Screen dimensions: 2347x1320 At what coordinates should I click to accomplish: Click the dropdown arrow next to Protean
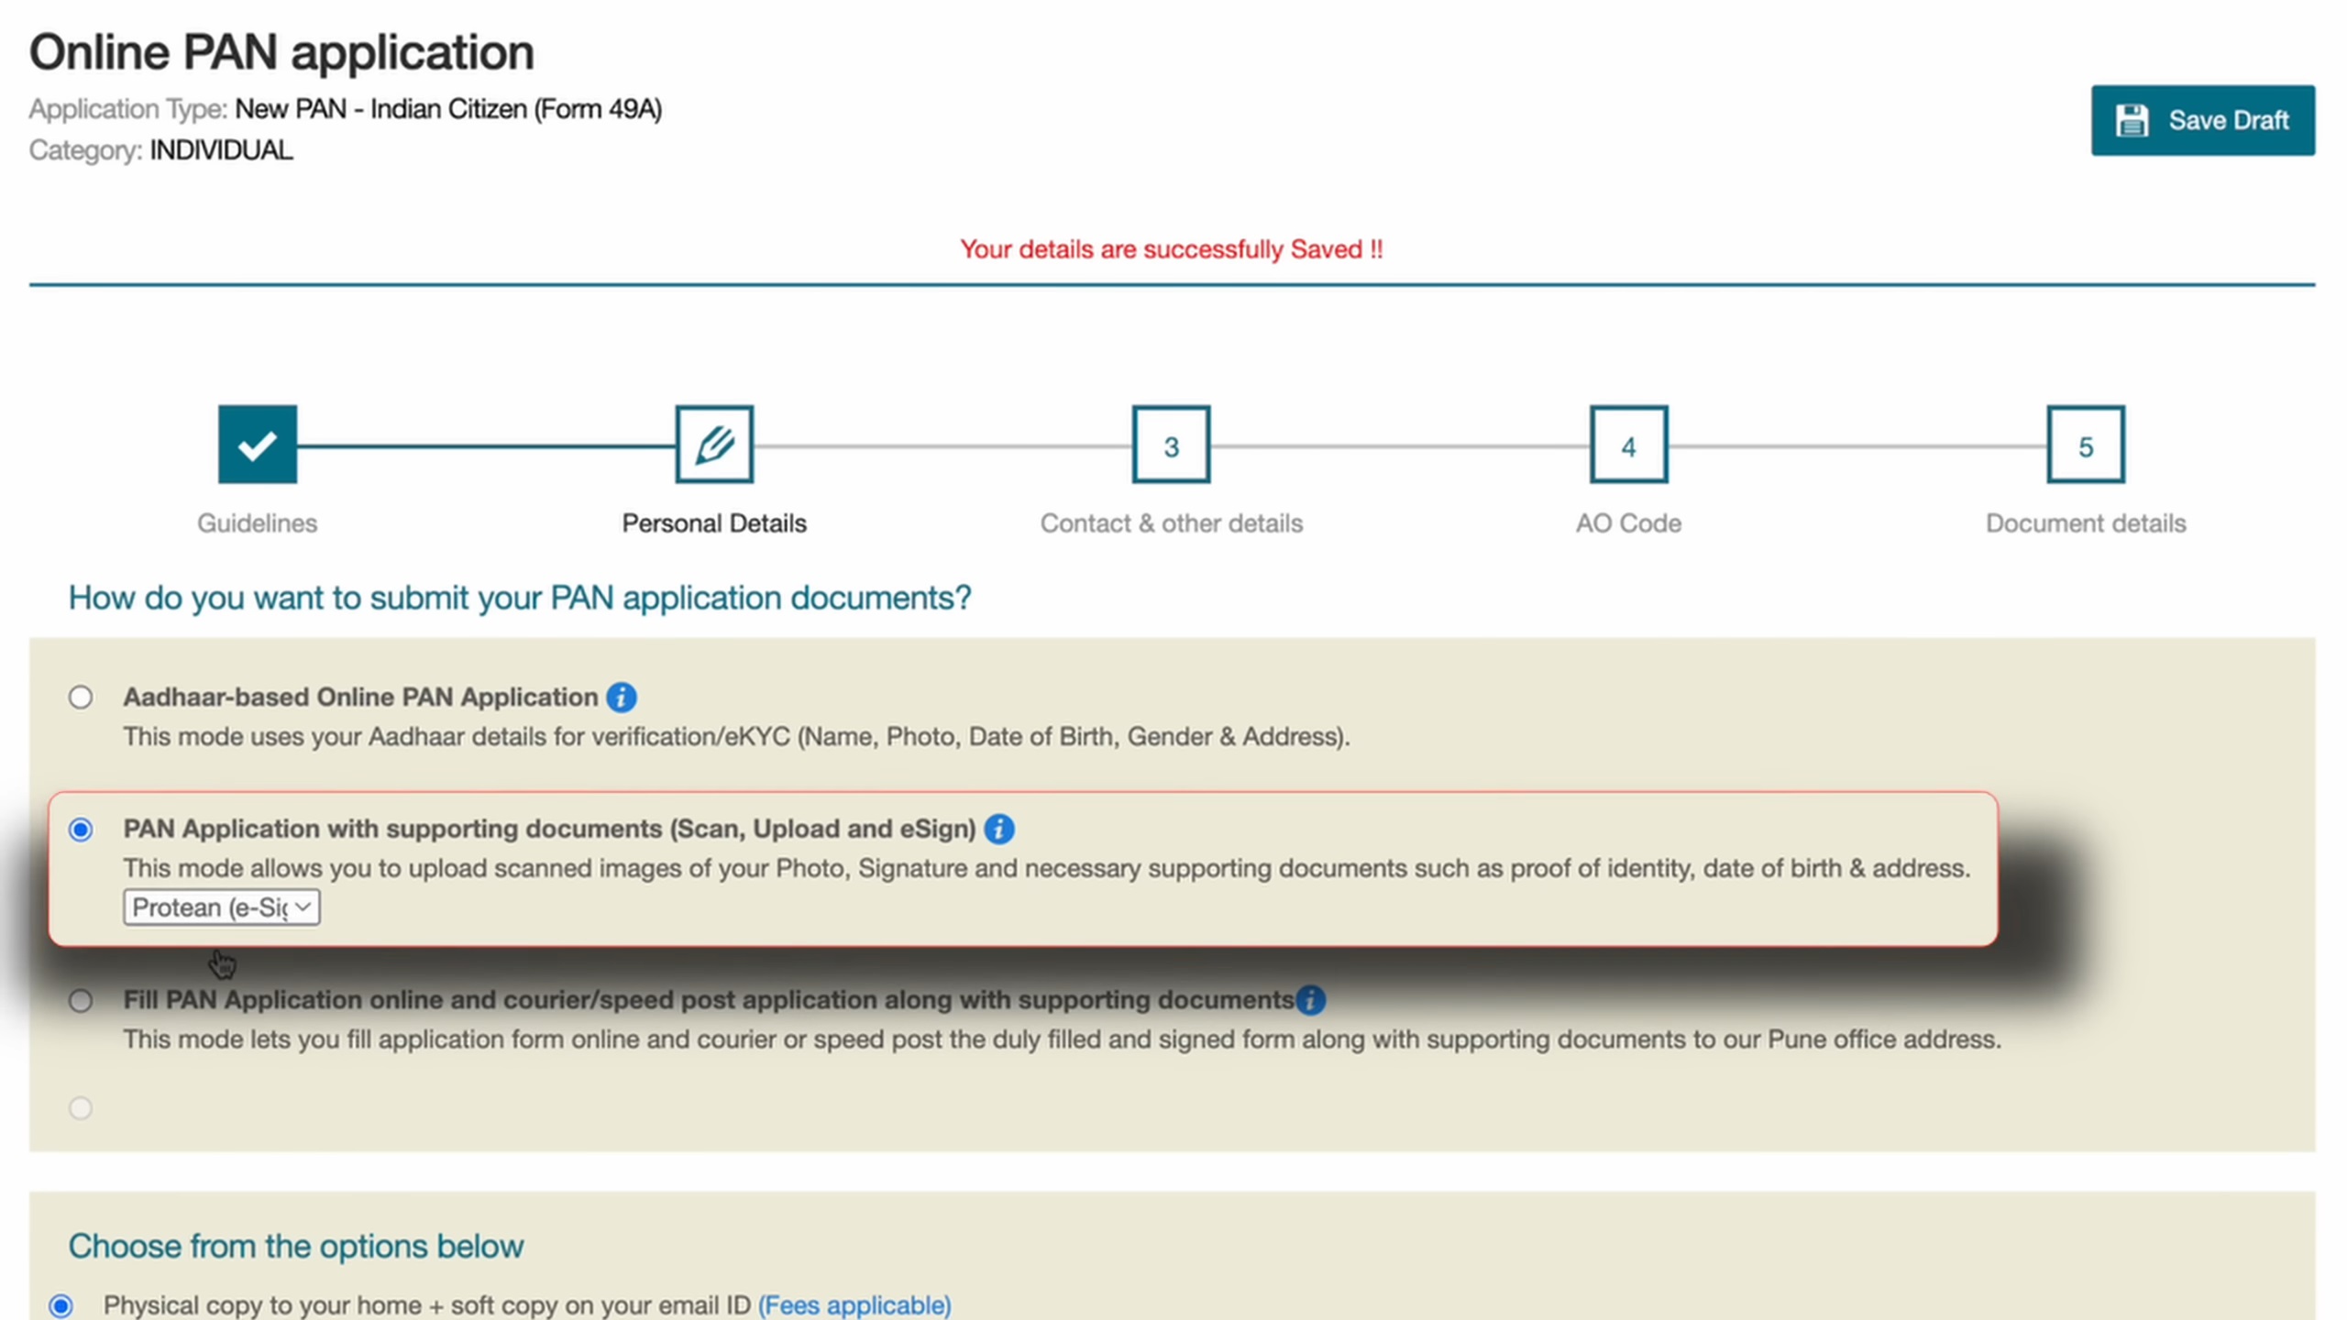(303, 907)
